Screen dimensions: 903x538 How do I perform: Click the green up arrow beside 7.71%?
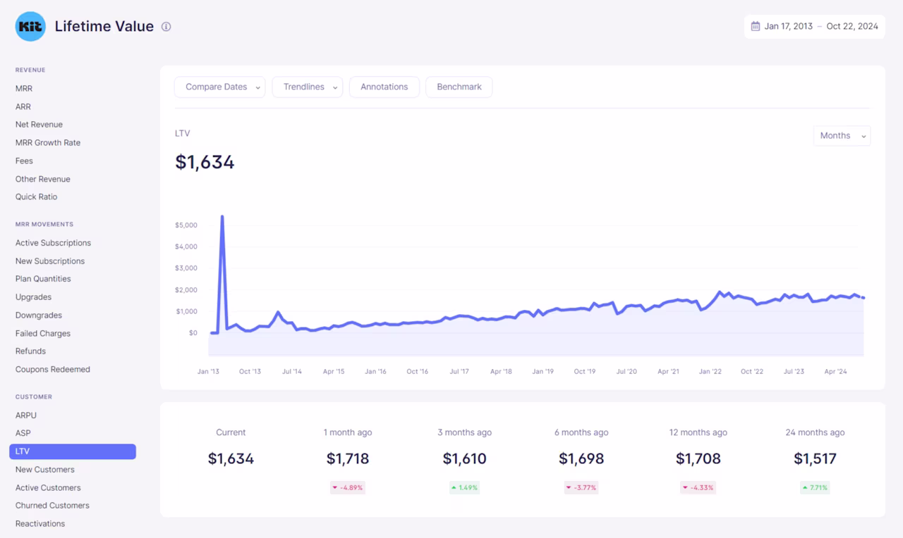point(804,487)
